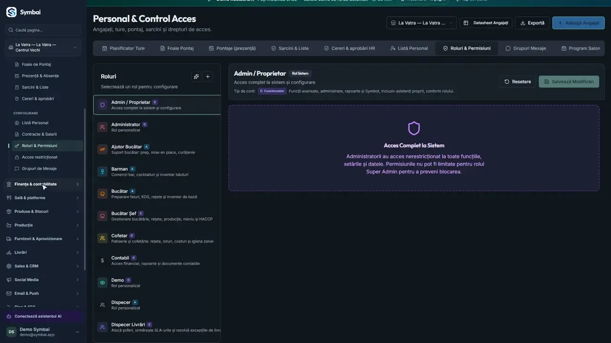Go to the Pontaje (prezență) tab
The image size is (611, 343).
click(232, 48)
